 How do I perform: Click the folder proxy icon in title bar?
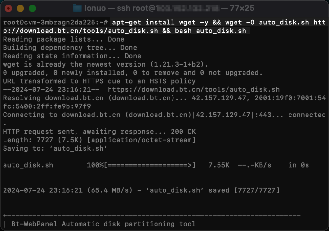(x=77, y=8)
